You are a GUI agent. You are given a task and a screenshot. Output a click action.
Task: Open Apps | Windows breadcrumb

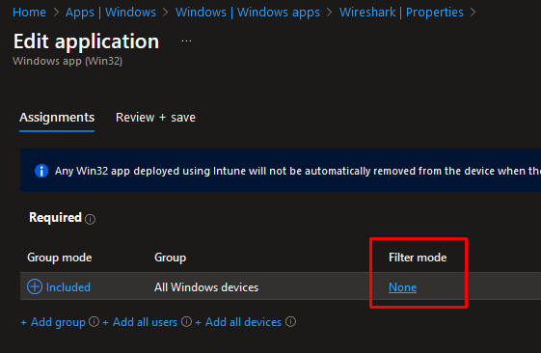pos(110,13)
